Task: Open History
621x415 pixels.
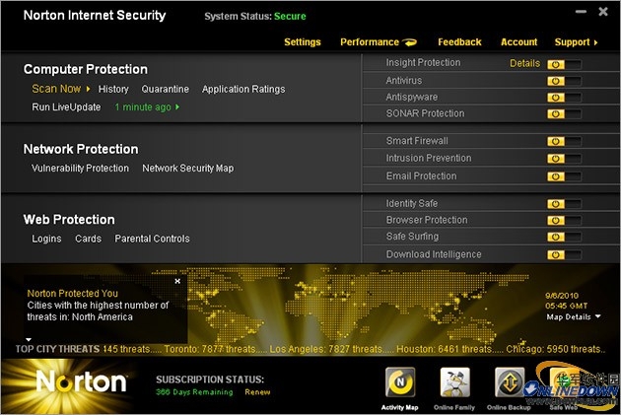Action: [113, 89]
